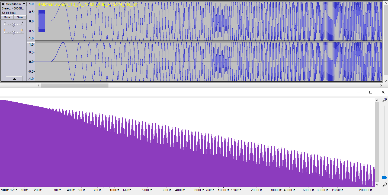
Task: Close the 4MMeasSw track with X button
Action: pyautogui.click(x=3, y=4)
